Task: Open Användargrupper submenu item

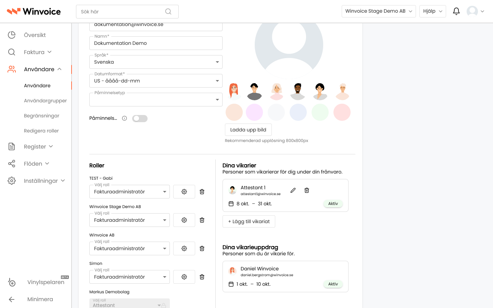Action: click(x=45, y=101)
